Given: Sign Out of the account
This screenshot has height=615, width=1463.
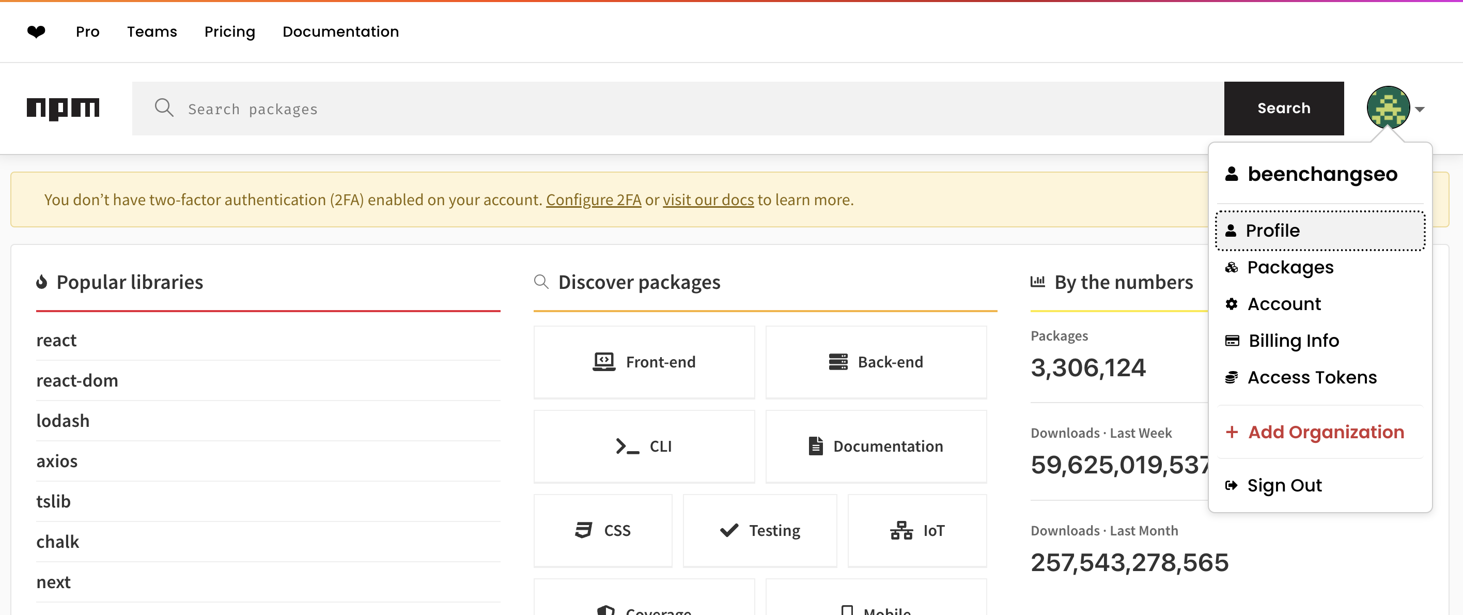Looking at the screenshot, I should (x=1284, y=485).
